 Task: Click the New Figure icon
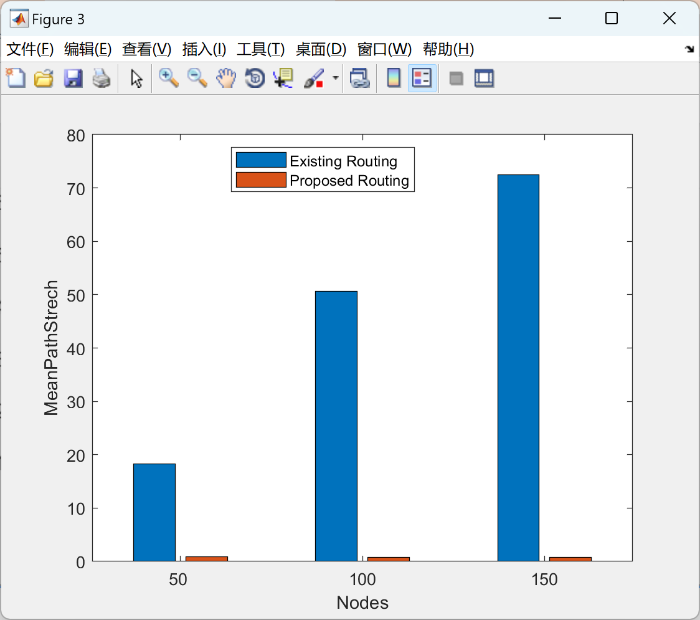coord(16,78)
